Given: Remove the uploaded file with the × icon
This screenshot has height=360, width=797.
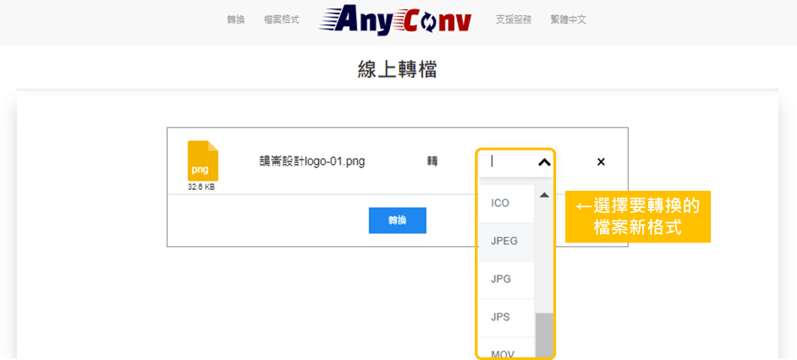Looking at the screenshot, I should point(601,162).
